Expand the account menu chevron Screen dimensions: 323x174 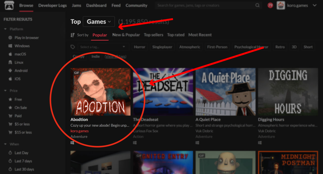[x=314, y=5]
